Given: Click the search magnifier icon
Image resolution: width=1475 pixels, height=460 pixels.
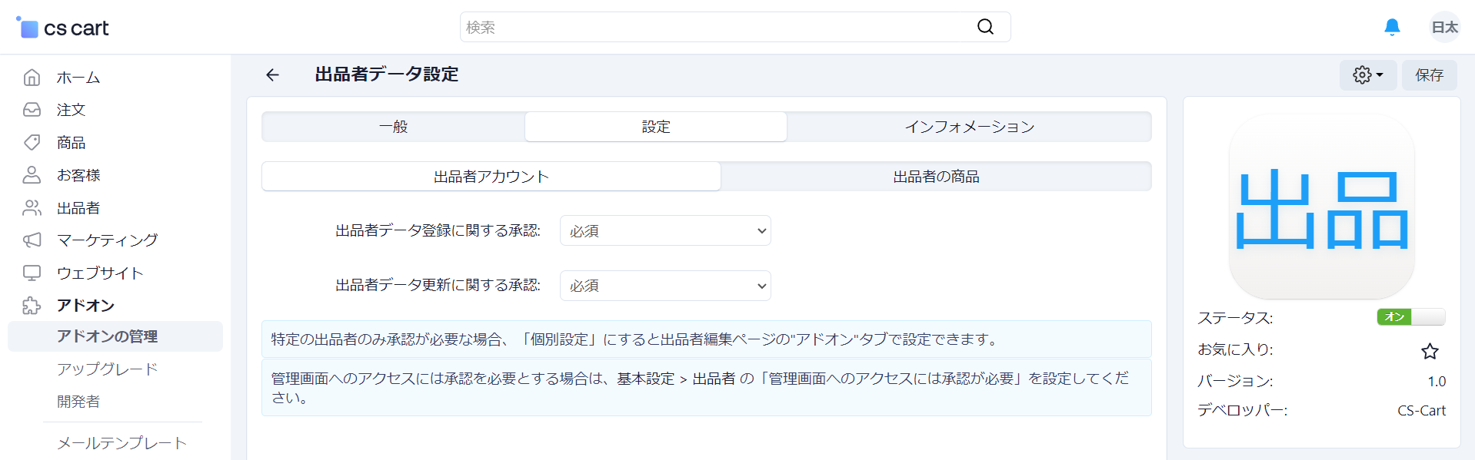Looking at the screenshot, I should pos(985,27).
